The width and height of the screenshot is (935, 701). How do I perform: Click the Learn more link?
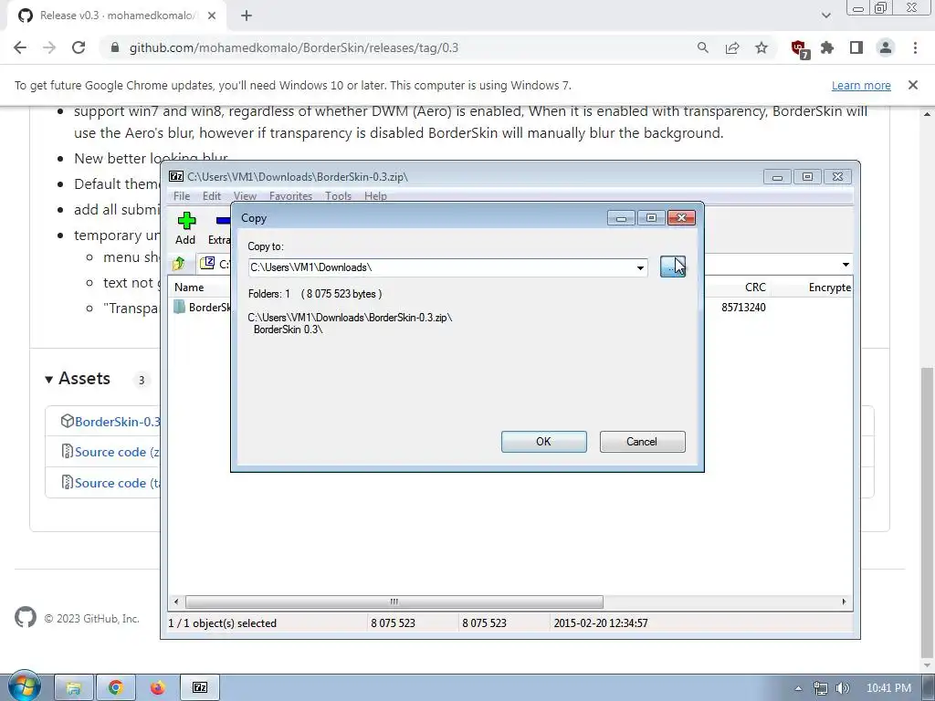[x=861, y=85]
